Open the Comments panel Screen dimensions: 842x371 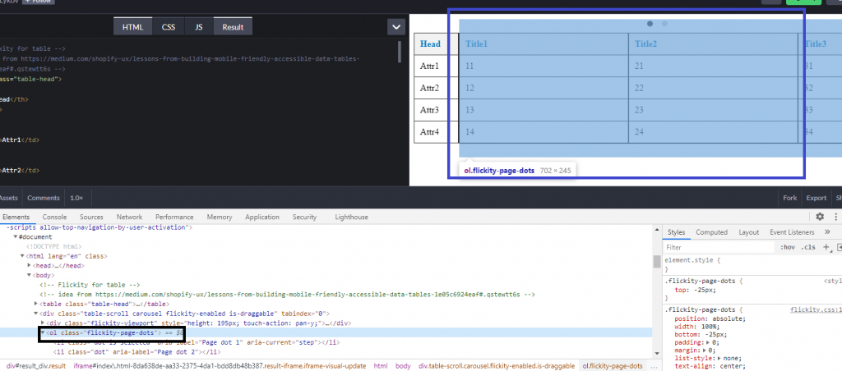[43, 198]
